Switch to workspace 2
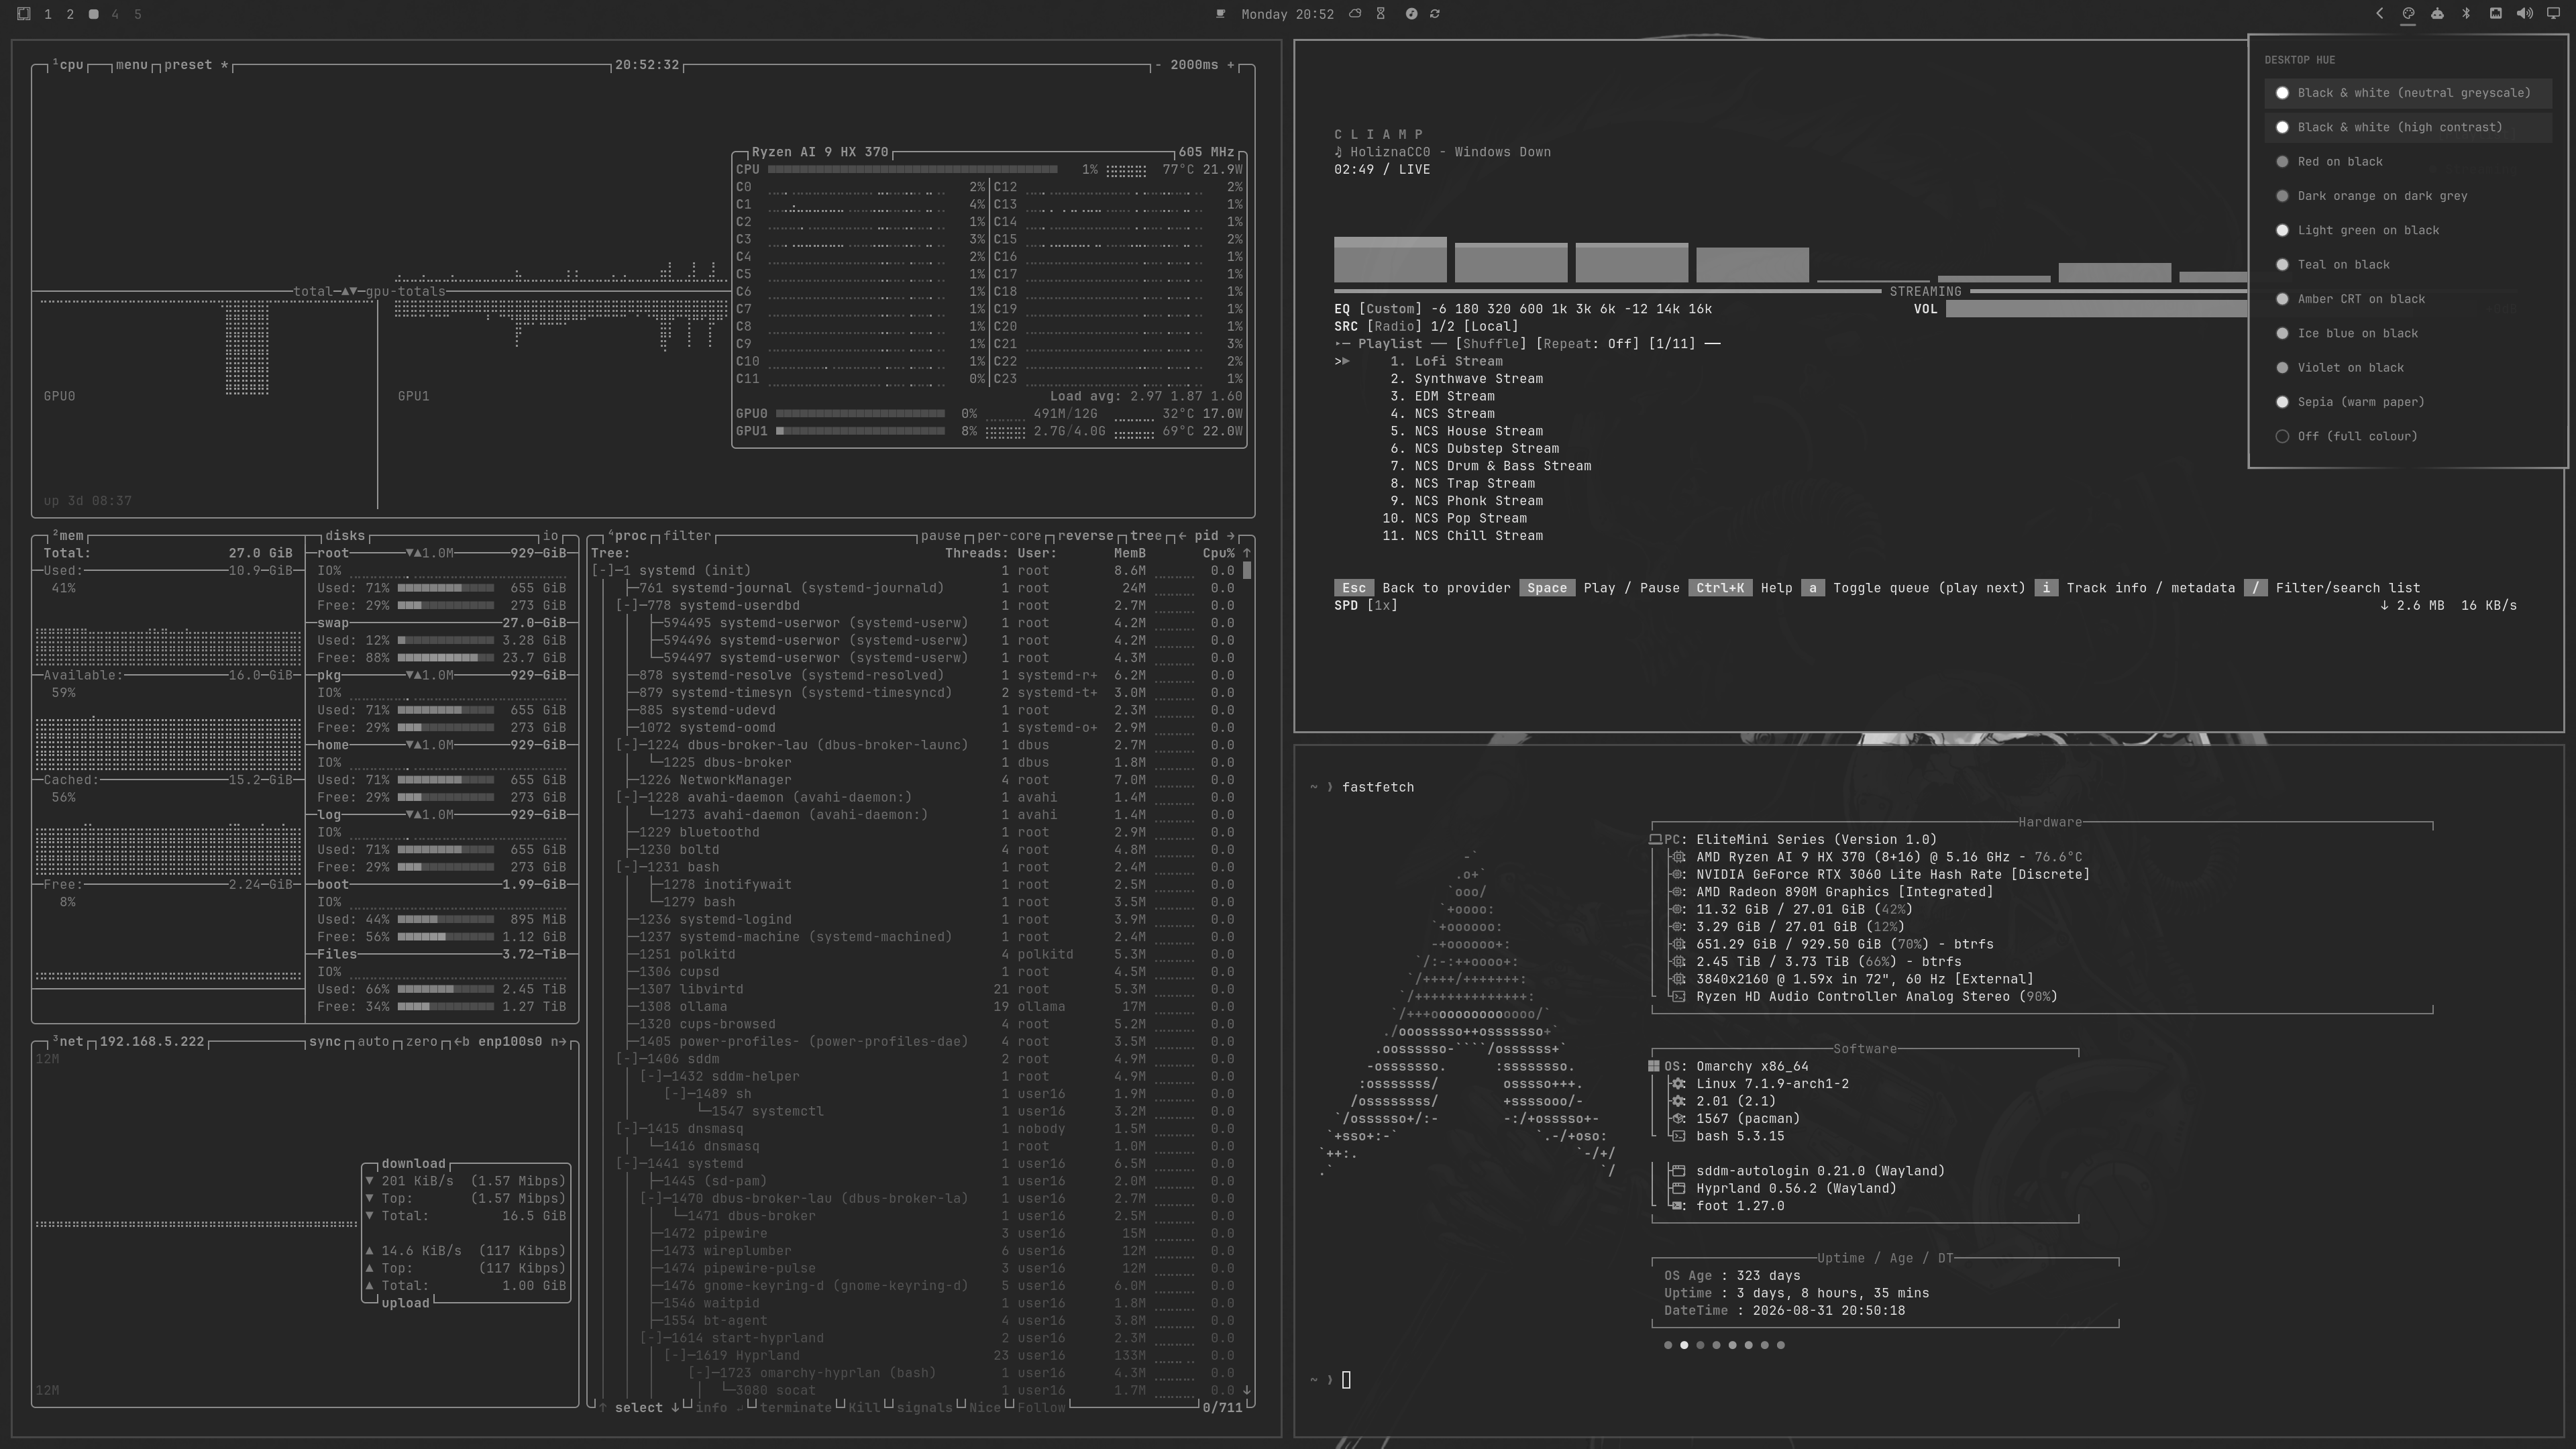 click(70, 14)
